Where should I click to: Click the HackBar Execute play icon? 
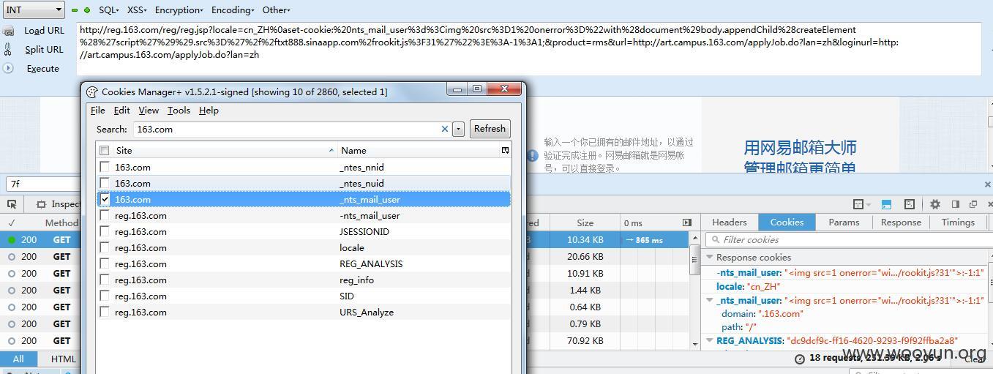point(8,68)
